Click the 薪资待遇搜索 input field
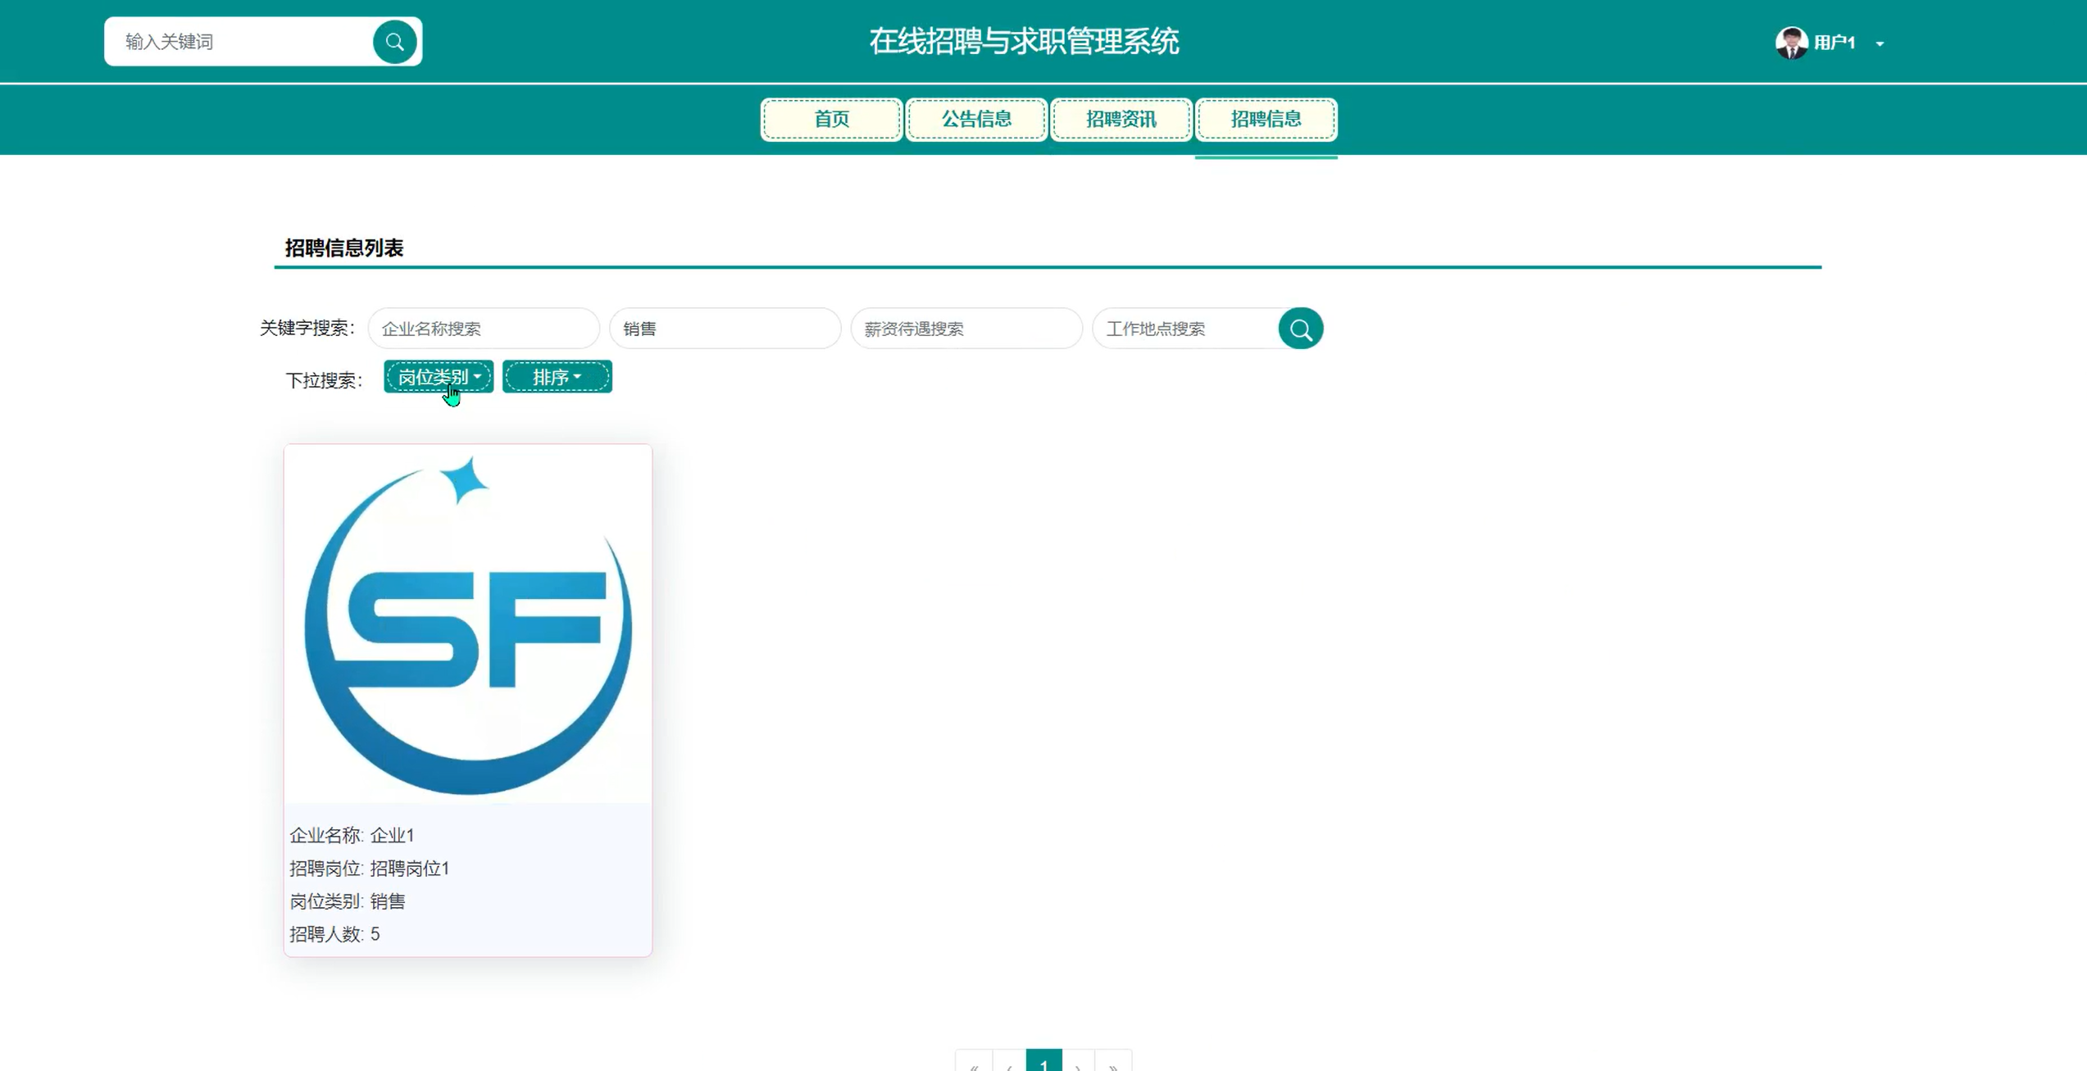The image size is (2087, 1071). coord(966,329)
